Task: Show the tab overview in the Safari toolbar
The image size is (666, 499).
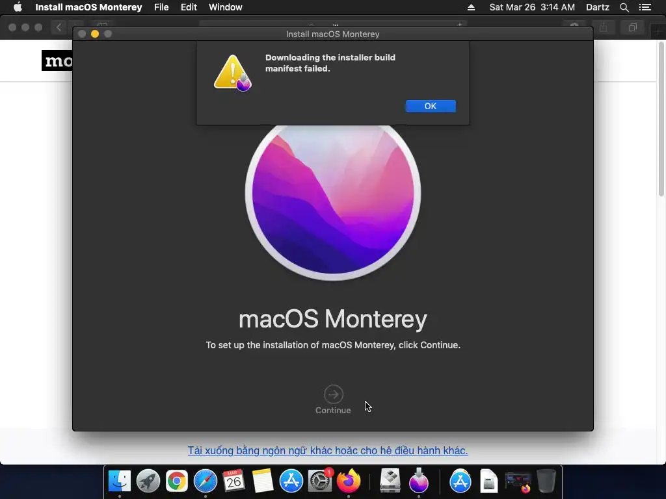Action: pos(632,27)
